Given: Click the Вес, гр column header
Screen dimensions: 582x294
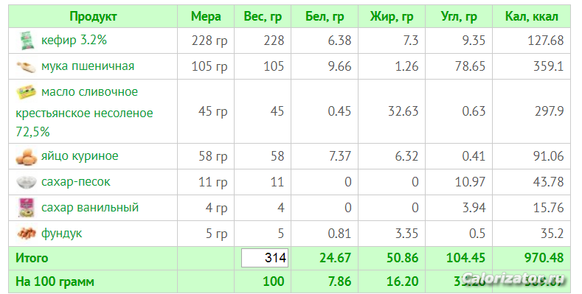Looking at the screenshot, I should coord(263,17).
